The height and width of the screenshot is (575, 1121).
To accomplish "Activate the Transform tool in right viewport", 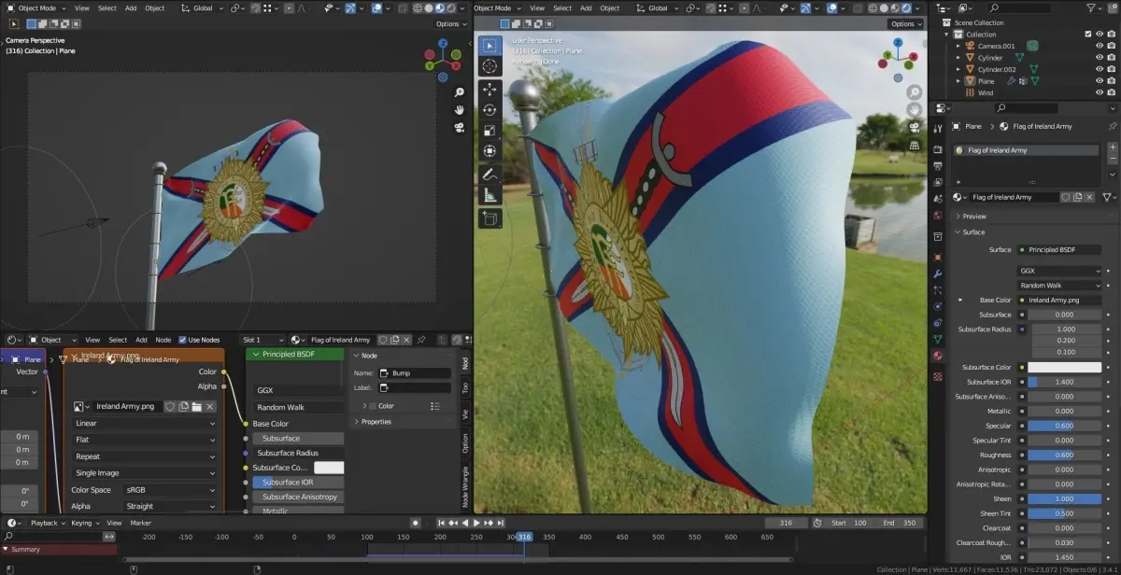I will tap(490, 151).
